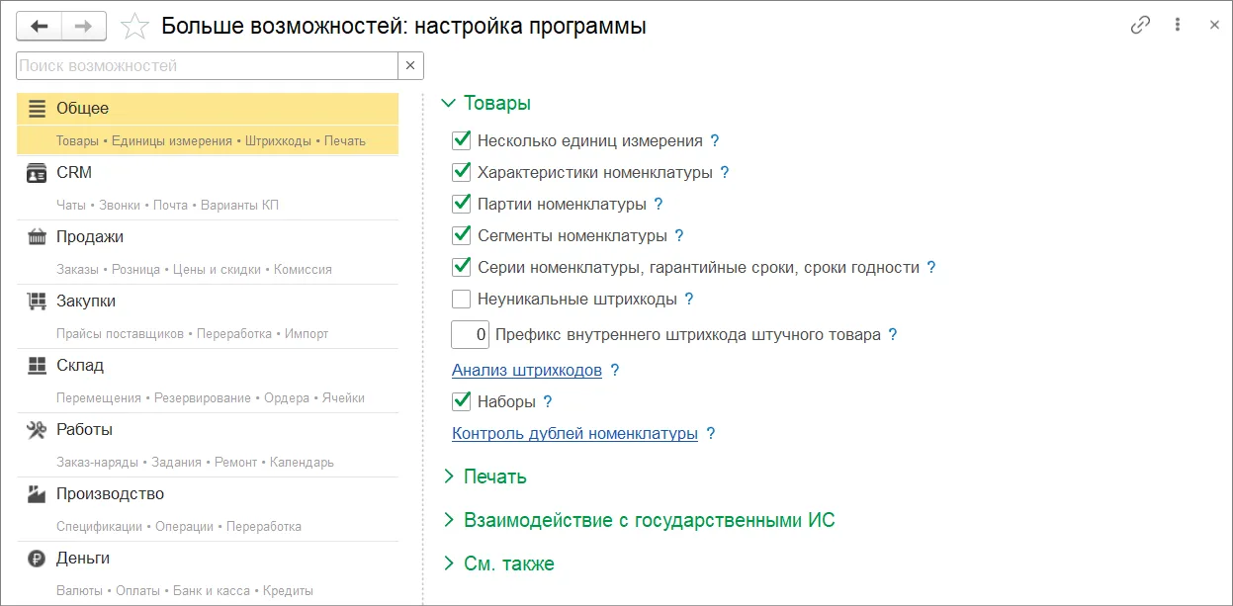Open help for Серии номенклатуры option
Image resolution: width=1233 pixels, height=606 pixels.
click(x=931, y=268)
